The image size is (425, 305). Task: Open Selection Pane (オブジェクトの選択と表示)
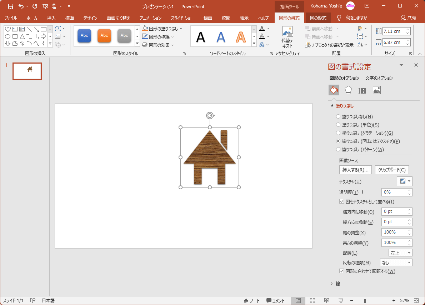[329, 45]
